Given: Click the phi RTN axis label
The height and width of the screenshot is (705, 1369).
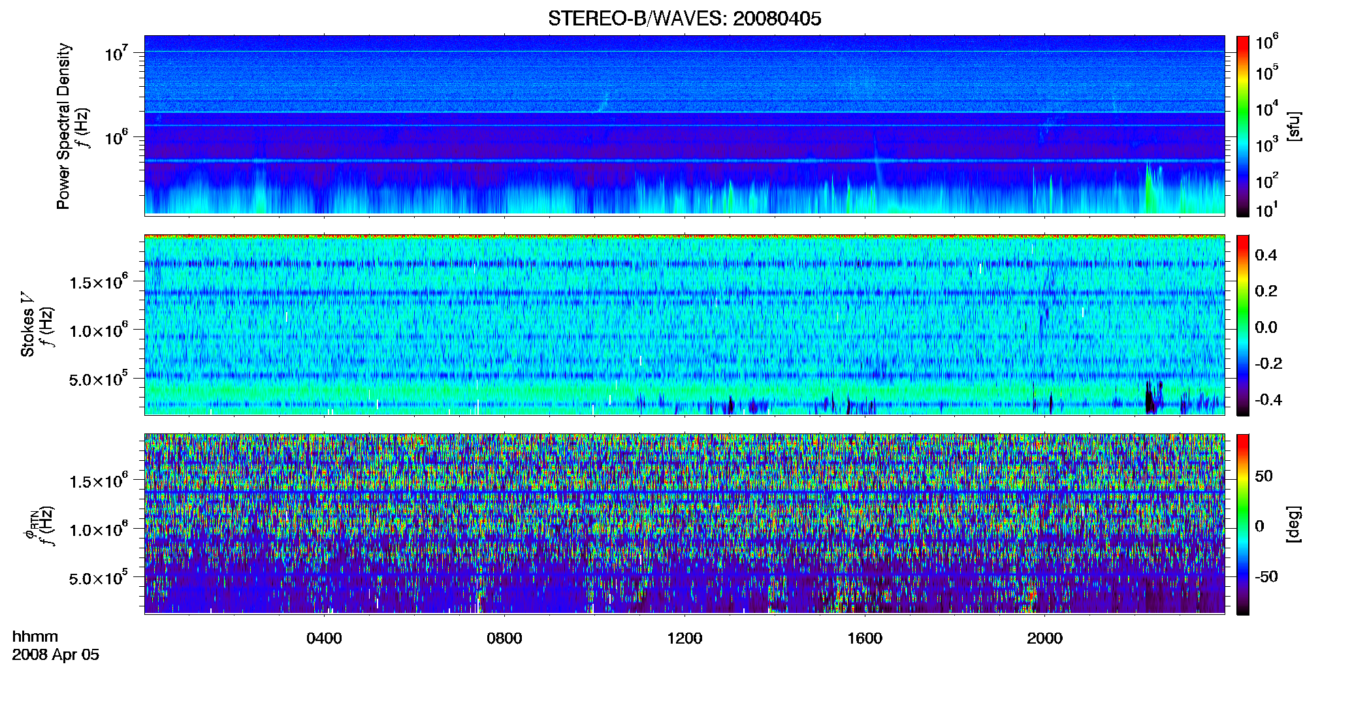Looking at the screenshot, I should (31, 524).
